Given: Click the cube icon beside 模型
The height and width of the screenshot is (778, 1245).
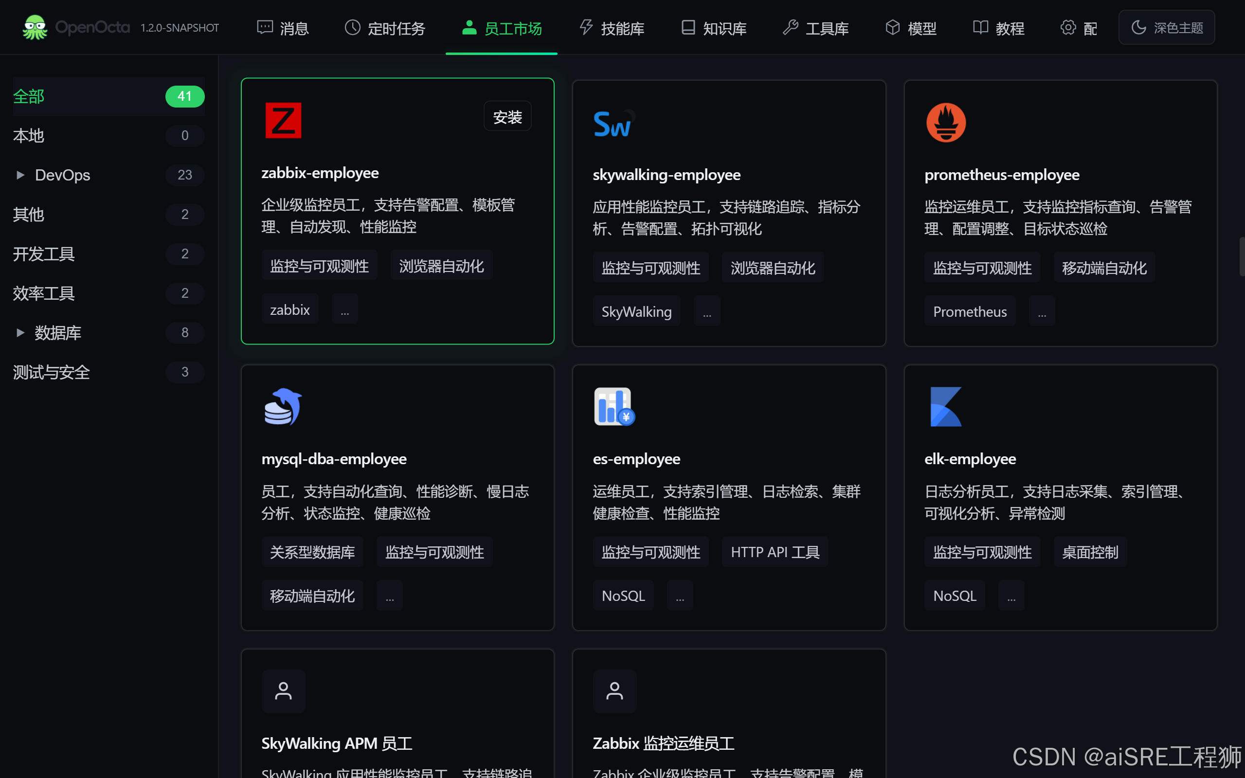Looking at the screenshot, I should pos(893,27).
